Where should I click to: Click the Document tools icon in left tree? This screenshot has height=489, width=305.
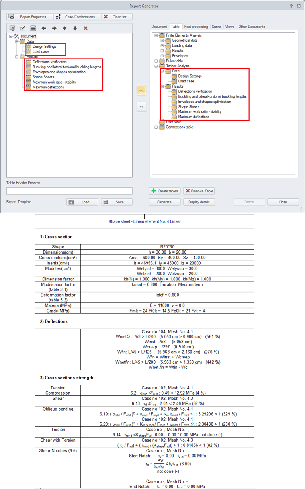pos(17,36)
